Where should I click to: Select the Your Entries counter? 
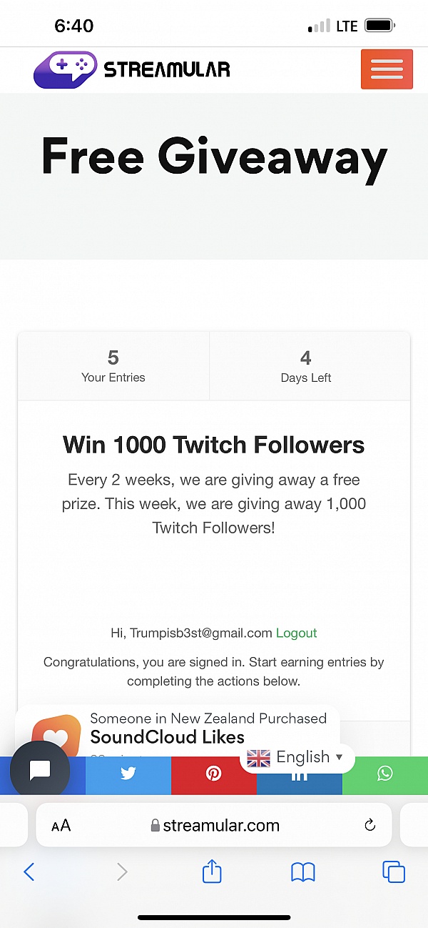[x=113, y=366]
